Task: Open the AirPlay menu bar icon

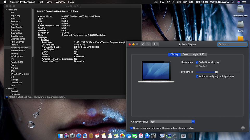Action: coord(162,2)
